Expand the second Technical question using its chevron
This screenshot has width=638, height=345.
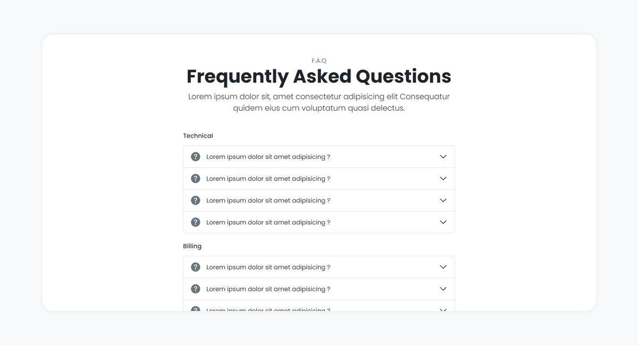click(443, 179)
